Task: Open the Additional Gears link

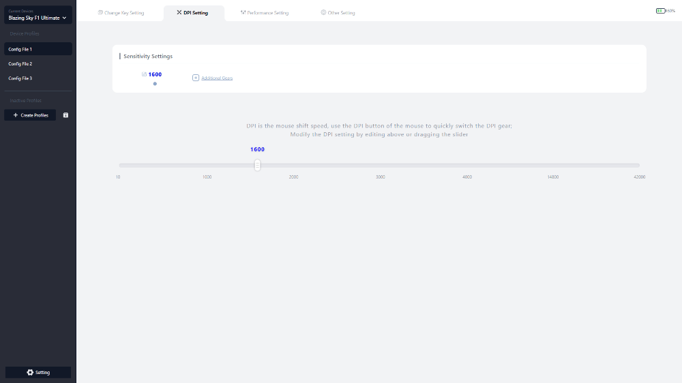Action: [x=217, y=78]
